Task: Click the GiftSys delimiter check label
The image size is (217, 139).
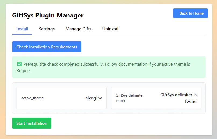Action: tap(130, 98)
